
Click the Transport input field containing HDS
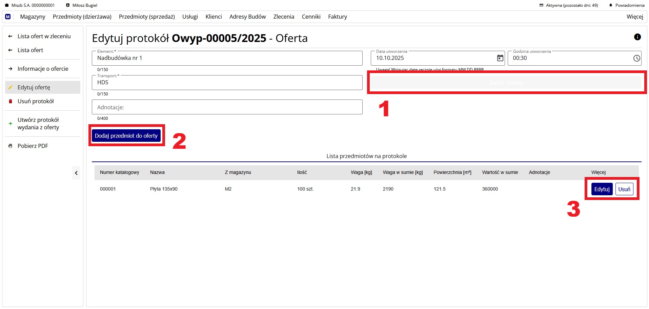227,83
